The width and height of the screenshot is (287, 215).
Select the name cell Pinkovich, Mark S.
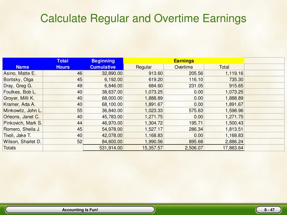point(23,123)
